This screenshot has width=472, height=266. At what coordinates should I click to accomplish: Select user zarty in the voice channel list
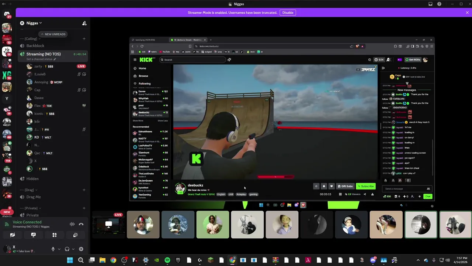coord(56,66)
